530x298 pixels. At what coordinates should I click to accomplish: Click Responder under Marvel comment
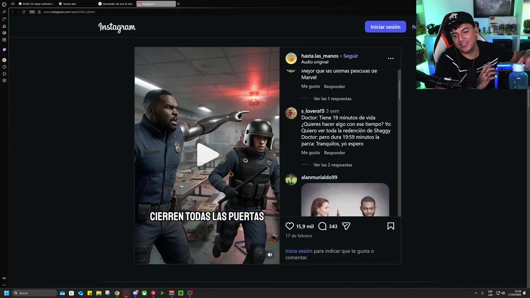click(x=335, y=87)
